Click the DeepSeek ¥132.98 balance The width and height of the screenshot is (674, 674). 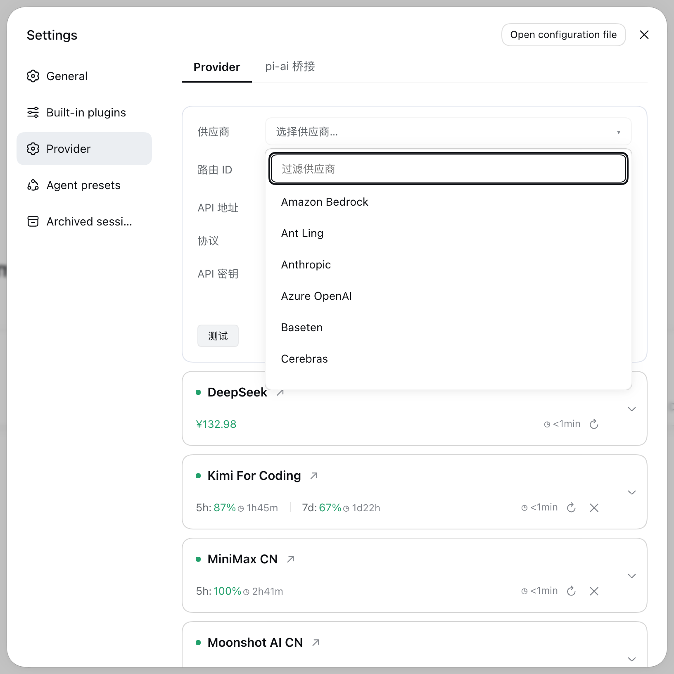click(216, 424)
